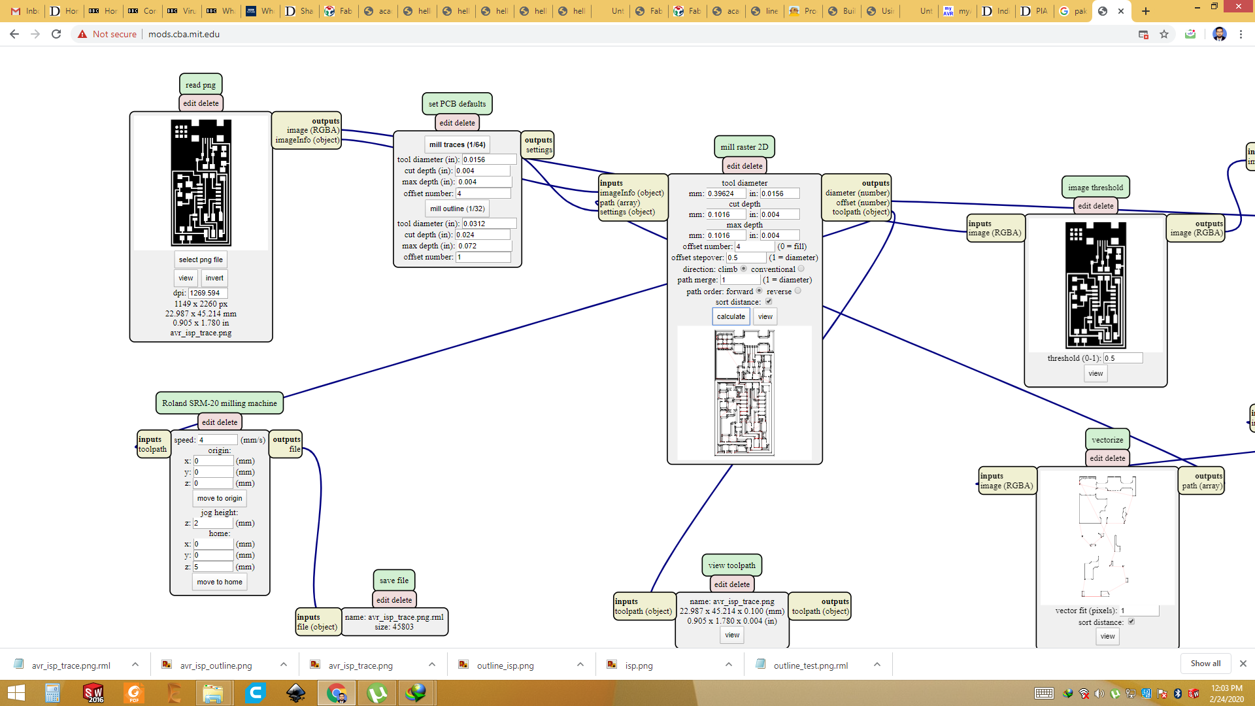Select 'conventional' direction radio button
Image resolution: width=1255 pixels, height=706 pixels.
[x=801, y=268]
